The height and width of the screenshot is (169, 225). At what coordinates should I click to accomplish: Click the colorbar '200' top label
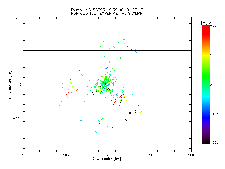(x=213, y=26)
